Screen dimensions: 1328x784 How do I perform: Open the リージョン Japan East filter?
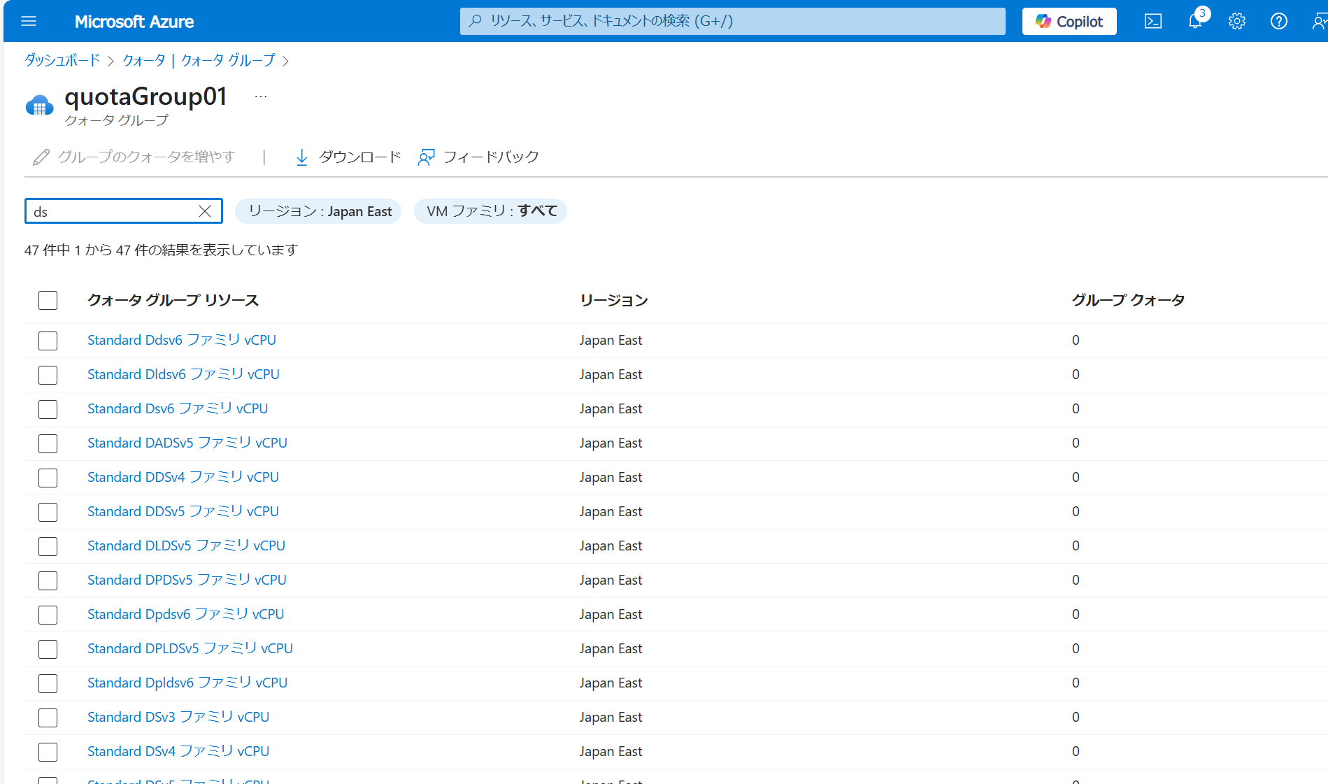click(x=318, y=211)
